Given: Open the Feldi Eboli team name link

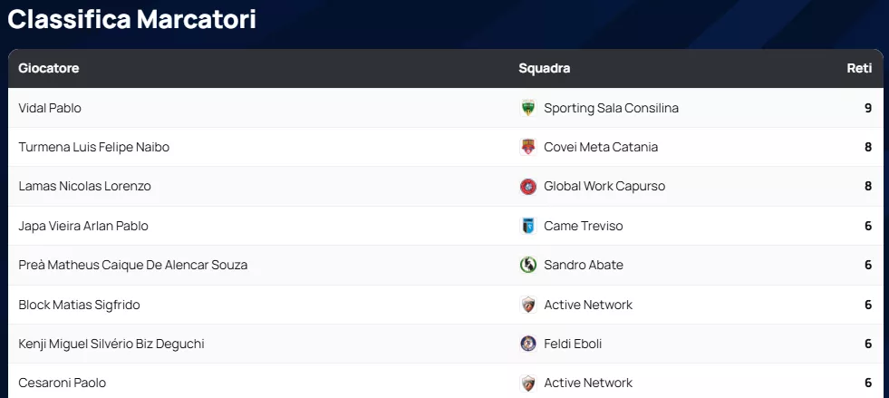Looking at the screenshot, I should point(573,344).
